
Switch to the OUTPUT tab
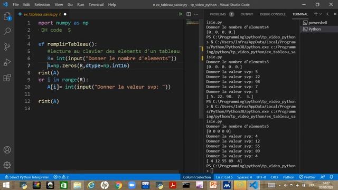247,14
